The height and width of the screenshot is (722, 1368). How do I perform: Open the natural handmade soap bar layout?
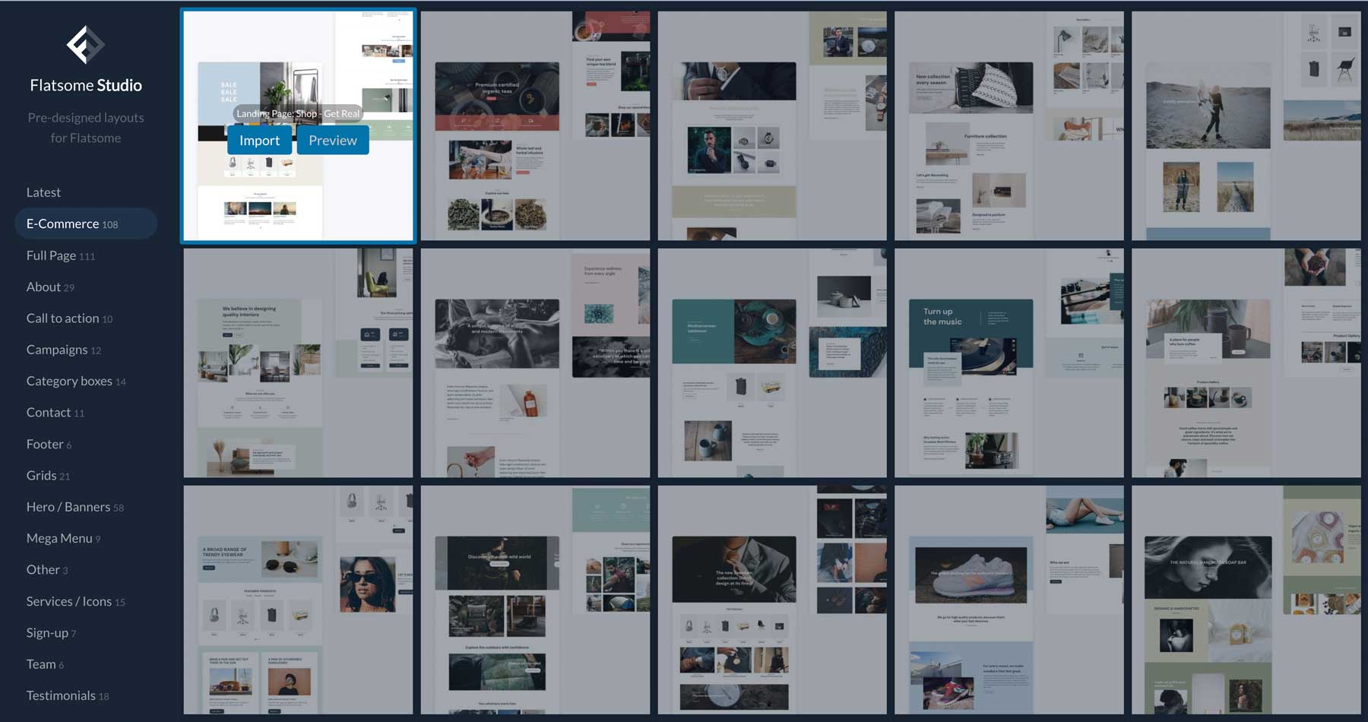pyautogui.click(x=1246, y=600)
